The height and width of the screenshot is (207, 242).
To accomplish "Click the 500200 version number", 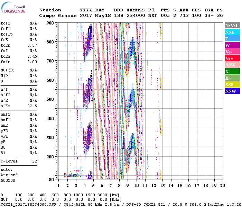I will click(8, 180).
